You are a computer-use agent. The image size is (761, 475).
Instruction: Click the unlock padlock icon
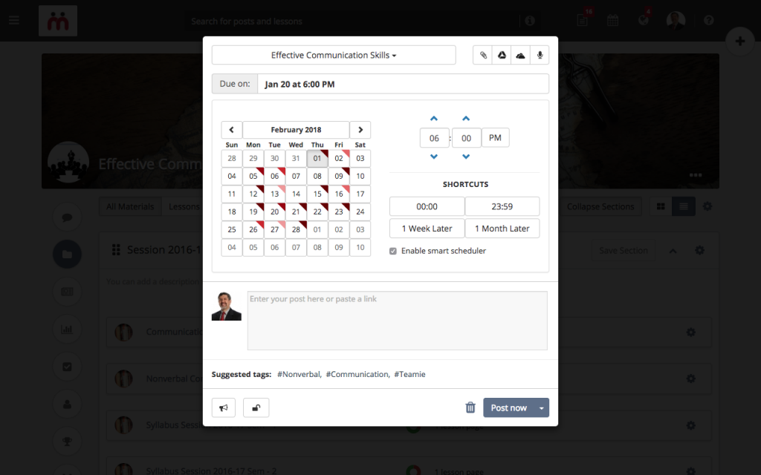[x=256, y=407]
